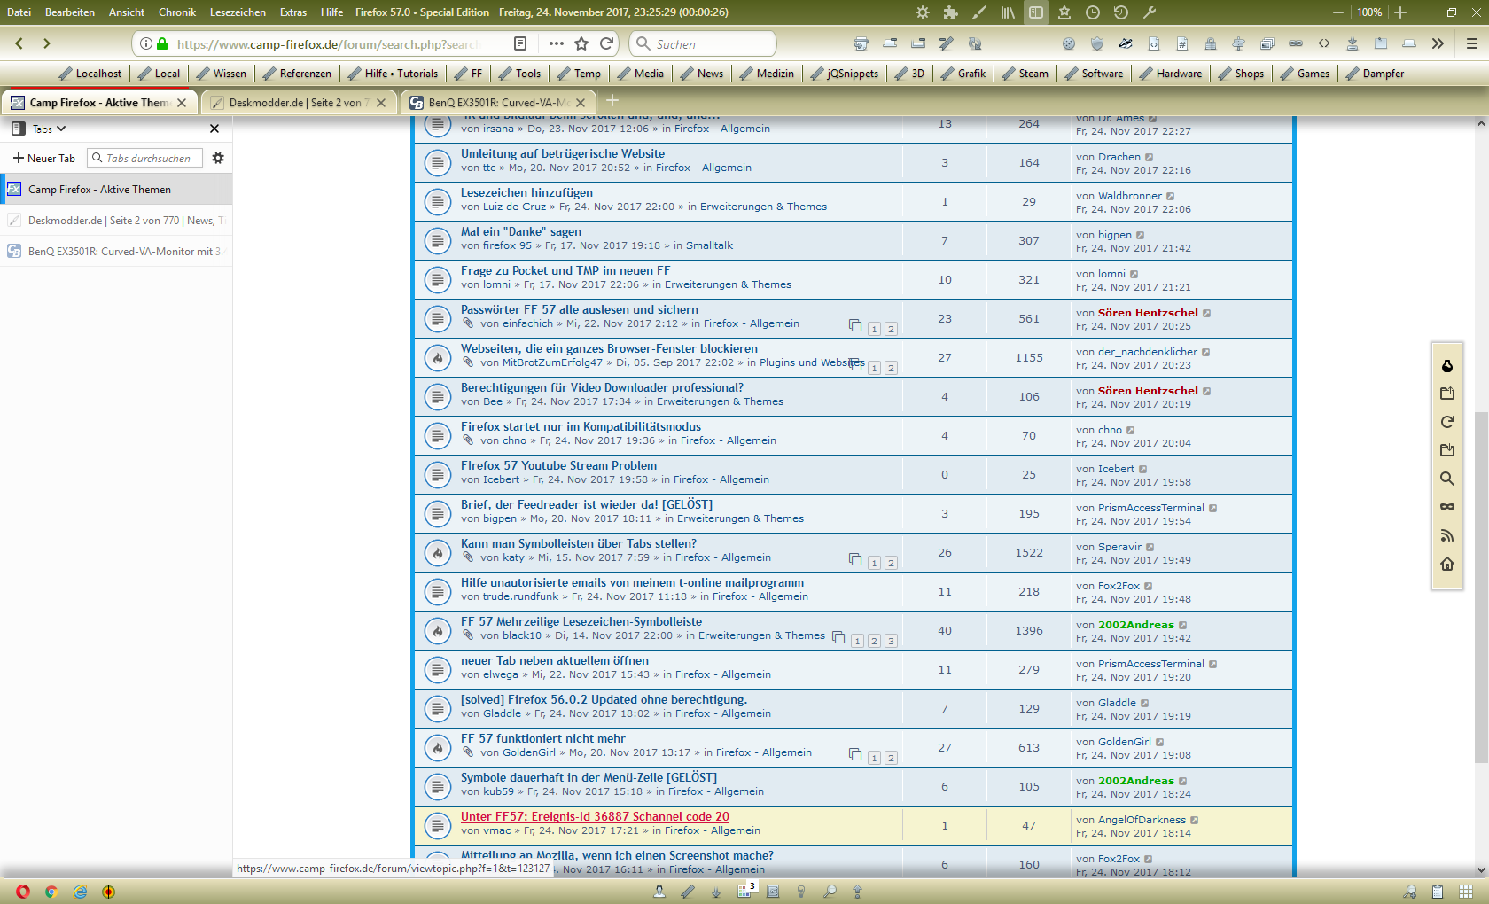This screenshot has height=904, width=1489.
Task: Click the zoom-in plus button beside 100%
Action: pos(1400,12)
